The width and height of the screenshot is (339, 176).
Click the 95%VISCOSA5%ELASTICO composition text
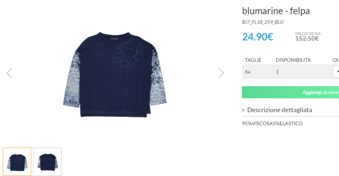click(x=273, y=123)
